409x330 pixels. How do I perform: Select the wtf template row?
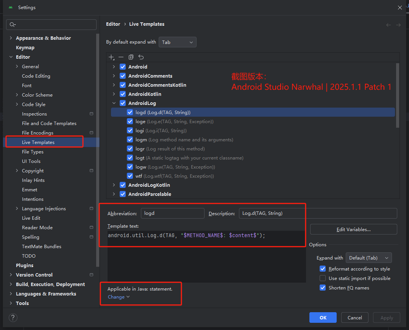point(253,176)
